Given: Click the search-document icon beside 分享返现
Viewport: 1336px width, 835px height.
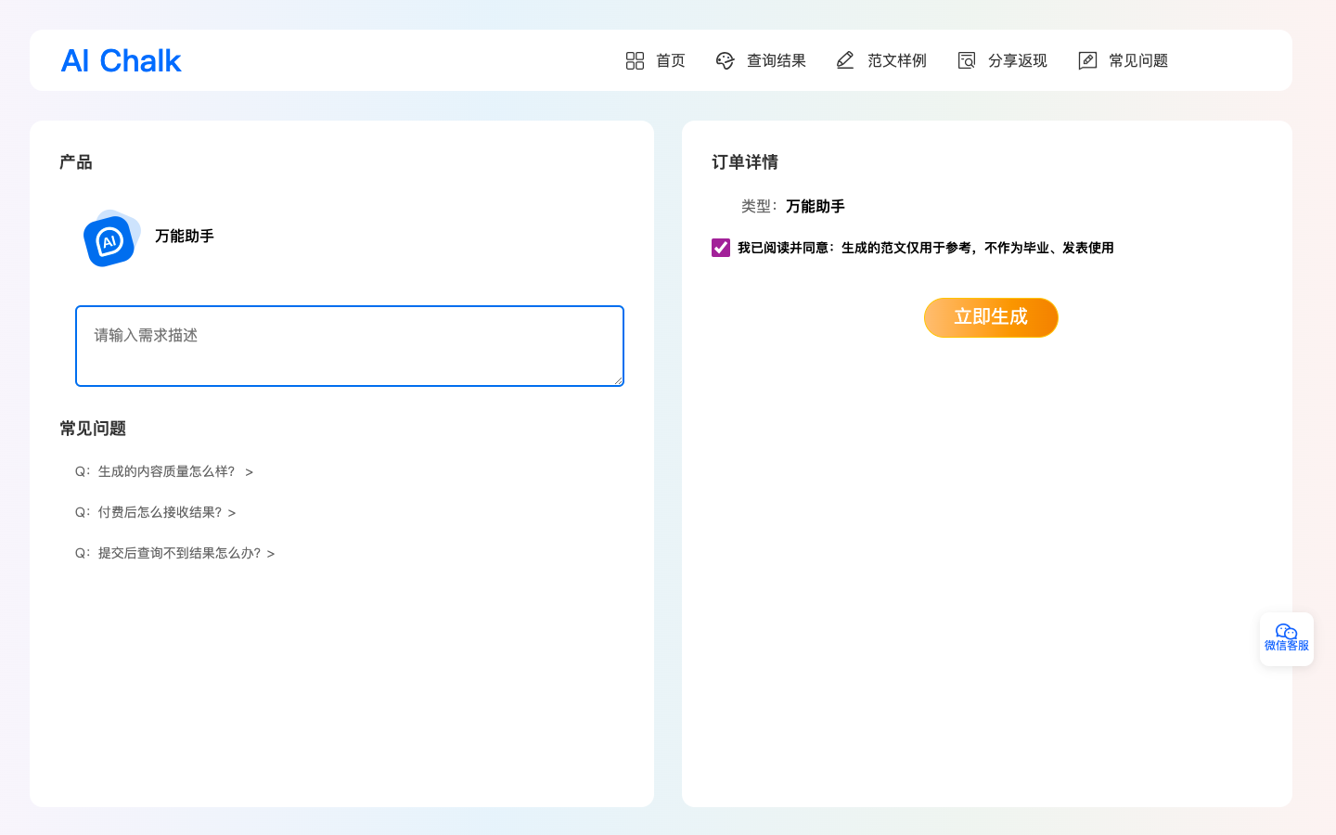Looking at the screenshot, I should (x=967, y=60).
